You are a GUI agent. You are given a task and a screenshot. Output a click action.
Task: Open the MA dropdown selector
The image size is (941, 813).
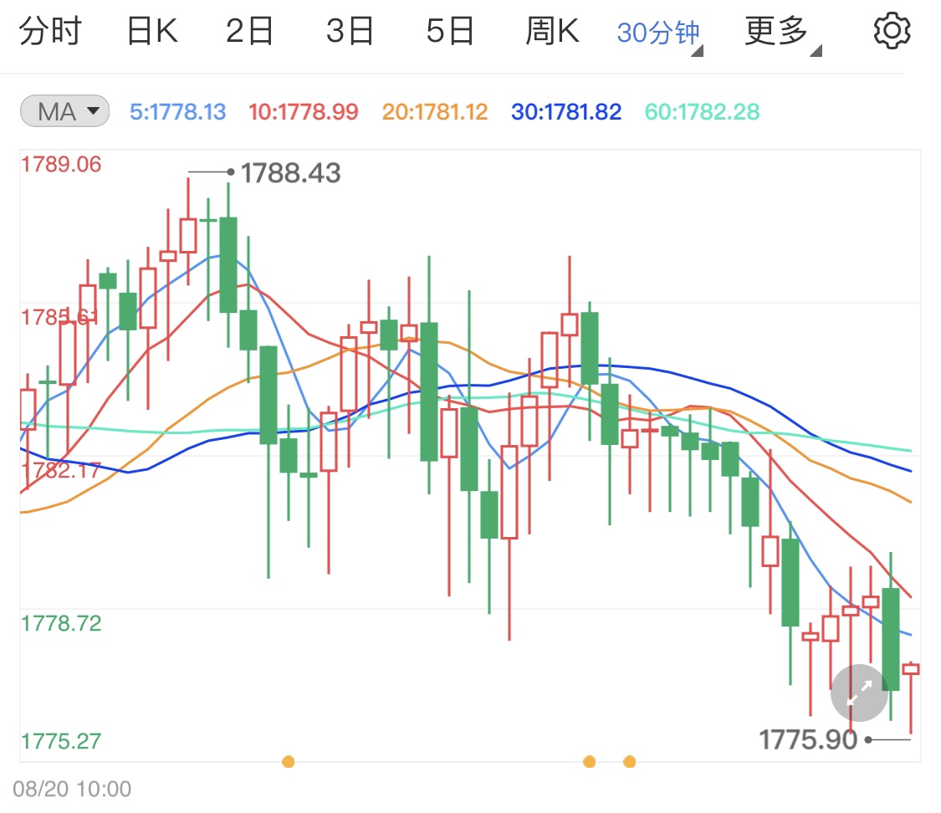click(x=92, y=110)
